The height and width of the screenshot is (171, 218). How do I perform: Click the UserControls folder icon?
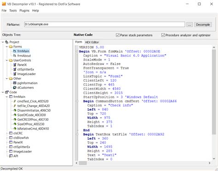pyautogui.click(x=11, y=60)
